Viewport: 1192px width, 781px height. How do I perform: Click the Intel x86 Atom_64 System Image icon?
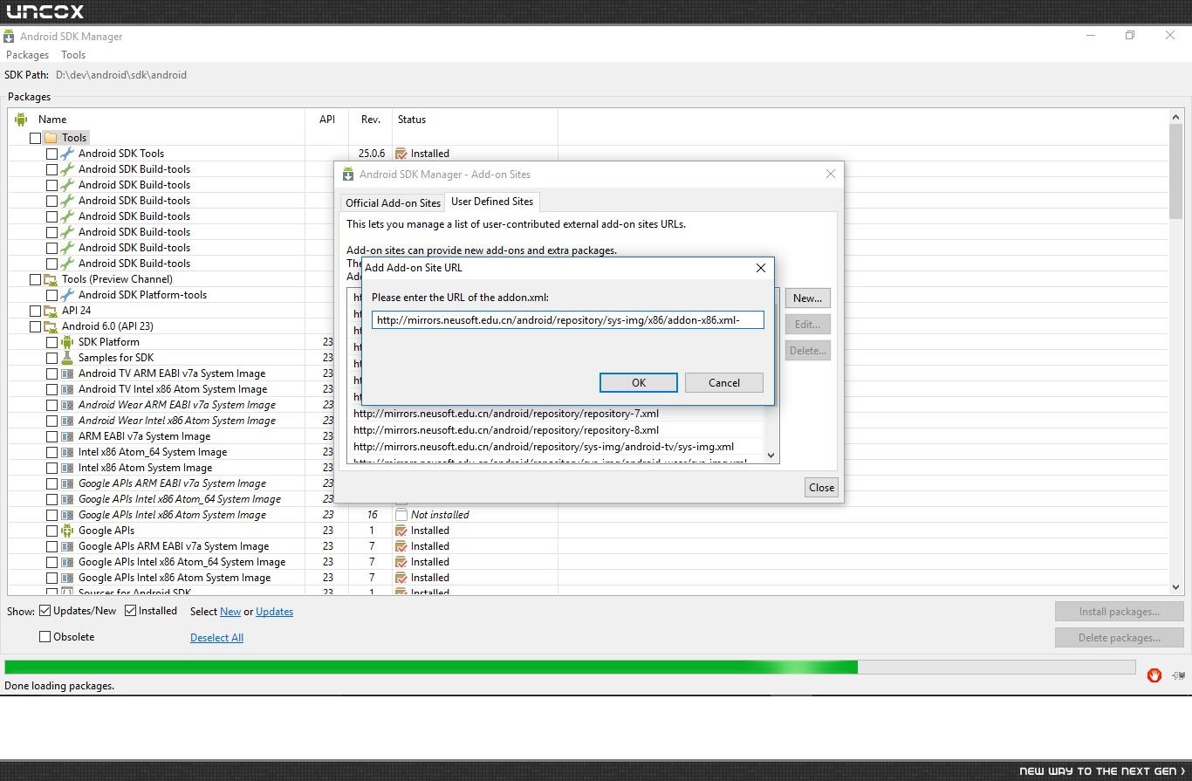click(67, 452)
